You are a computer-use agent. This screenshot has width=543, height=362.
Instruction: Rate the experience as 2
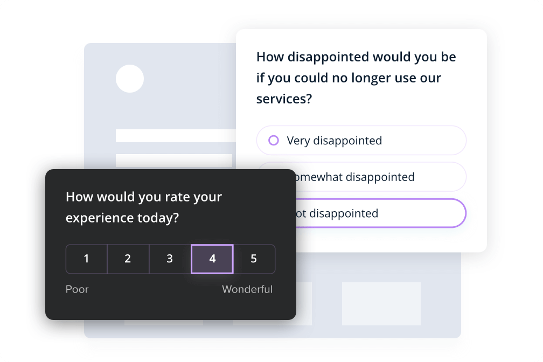click(x=128, y=259)
